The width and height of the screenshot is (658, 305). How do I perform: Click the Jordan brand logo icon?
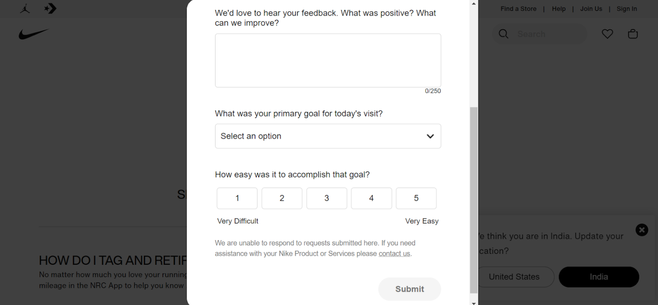point(25,9)
